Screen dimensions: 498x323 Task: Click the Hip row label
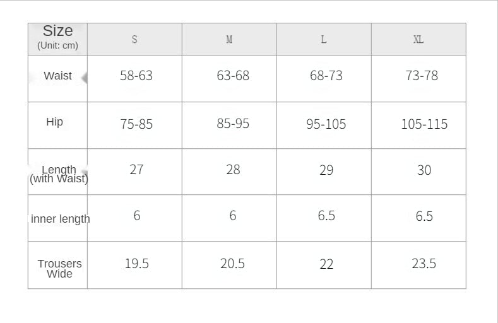tap(55, 122)
